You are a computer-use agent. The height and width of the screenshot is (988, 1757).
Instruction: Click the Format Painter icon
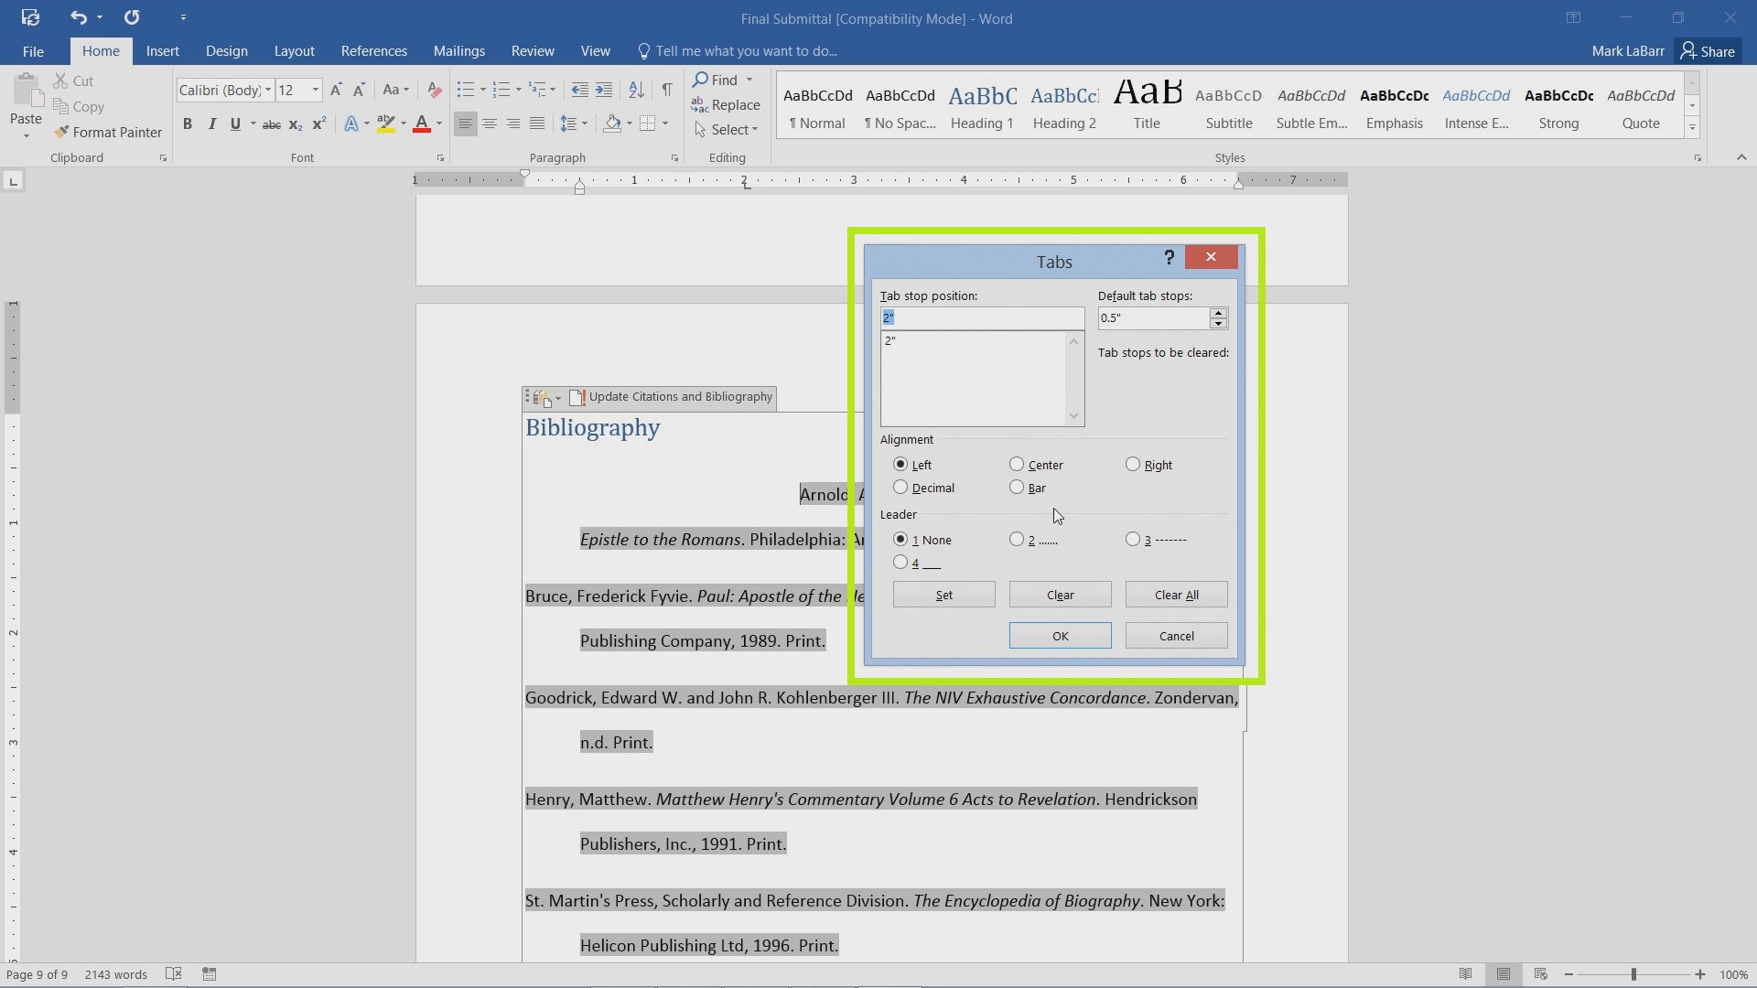[x=60, y=132]
